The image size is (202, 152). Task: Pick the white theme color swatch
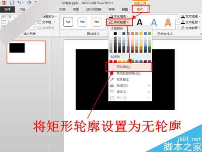click(x=111, y=34)
